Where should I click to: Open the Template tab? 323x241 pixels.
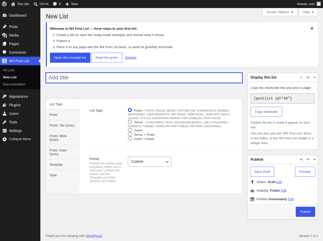tap(63, 165)
